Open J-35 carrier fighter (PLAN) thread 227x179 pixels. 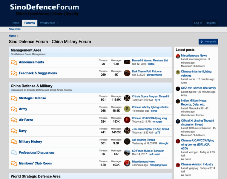click(x=151, y=129)
